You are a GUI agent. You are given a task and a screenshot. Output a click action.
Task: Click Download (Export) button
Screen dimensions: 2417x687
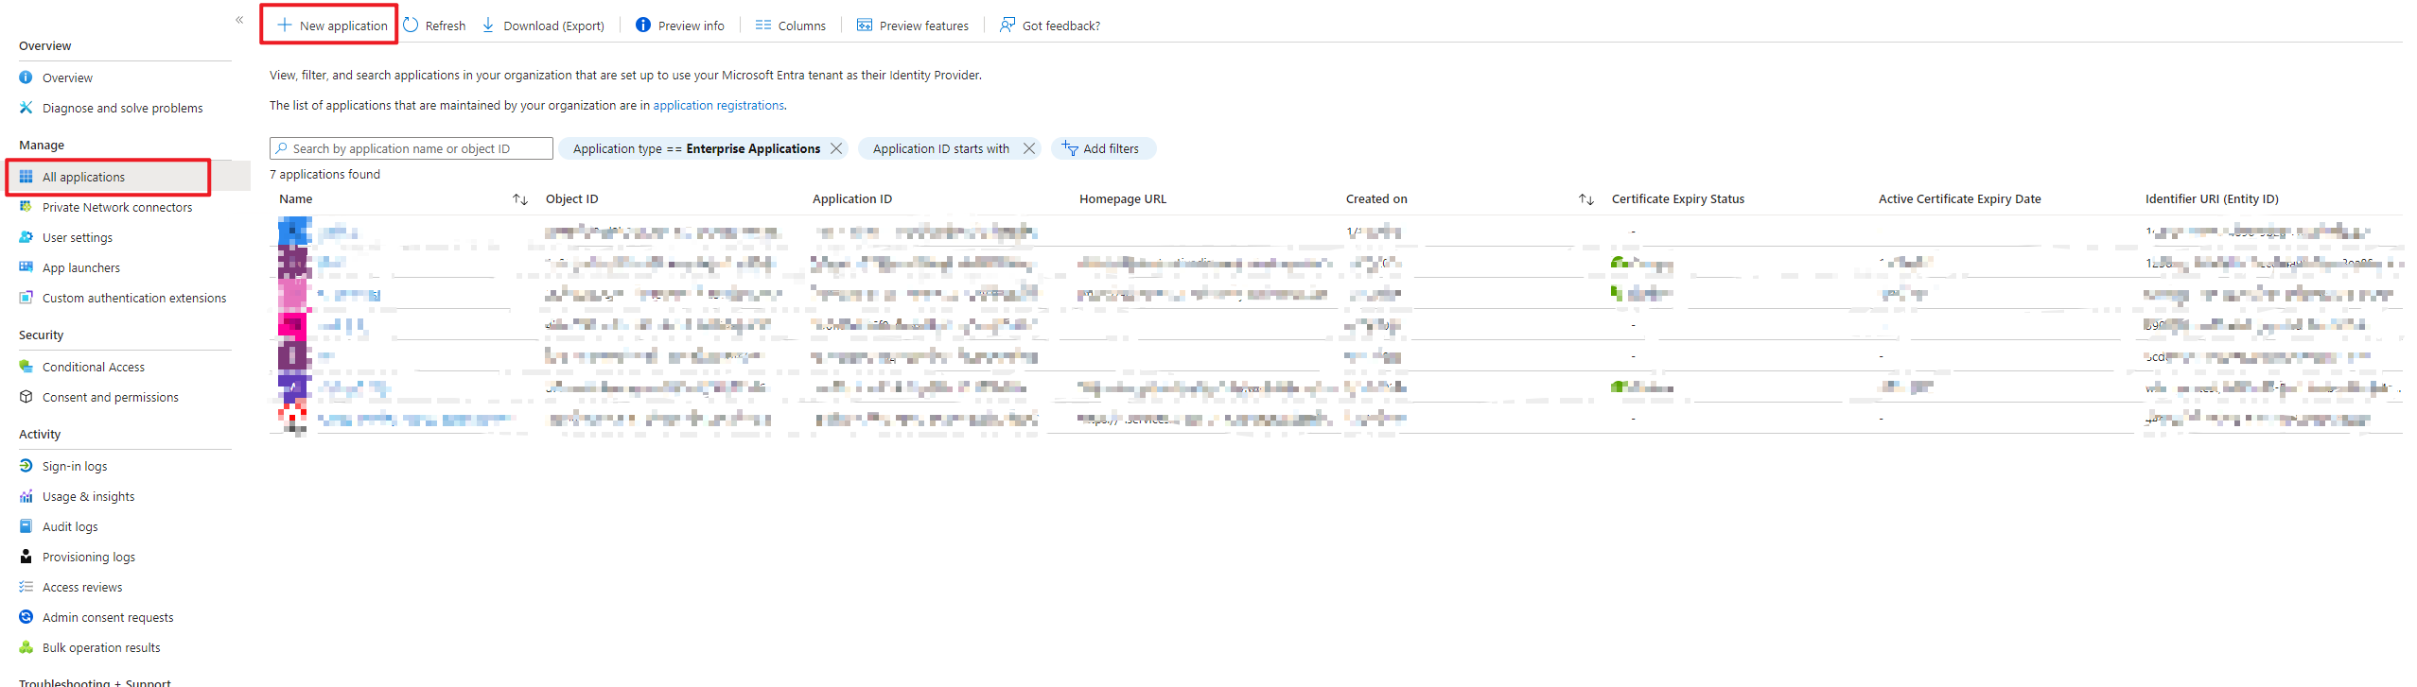(x=543, y=26)
